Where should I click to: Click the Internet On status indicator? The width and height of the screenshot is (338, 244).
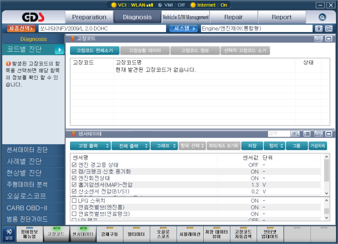point(209,5)
